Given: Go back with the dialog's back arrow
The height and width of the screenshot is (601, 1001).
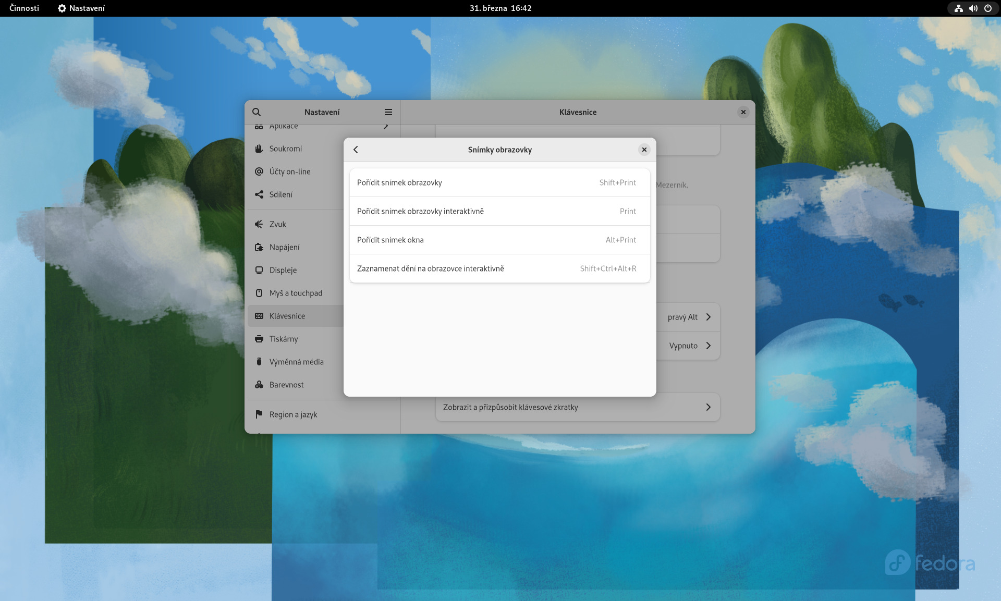Looking at the screenshot, I should pyautogui.click(x=356, y=150).
